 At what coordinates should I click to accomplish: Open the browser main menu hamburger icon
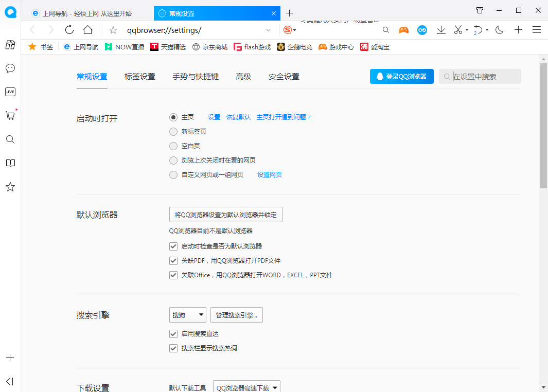(x=536, y=30)
